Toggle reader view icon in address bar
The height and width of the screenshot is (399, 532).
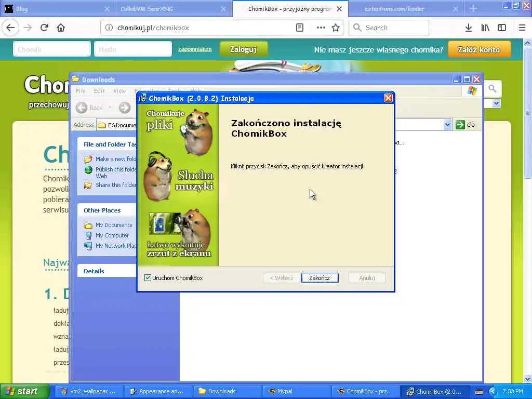[300, 28]
